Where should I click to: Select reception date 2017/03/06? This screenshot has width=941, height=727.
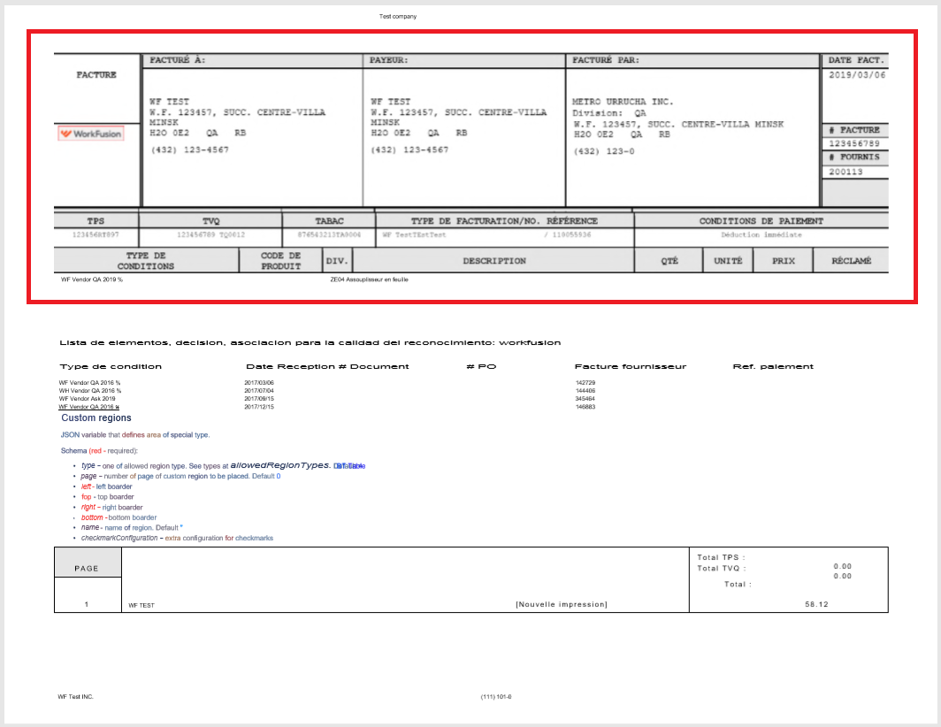pyautogui.click(x=258, y=383)
